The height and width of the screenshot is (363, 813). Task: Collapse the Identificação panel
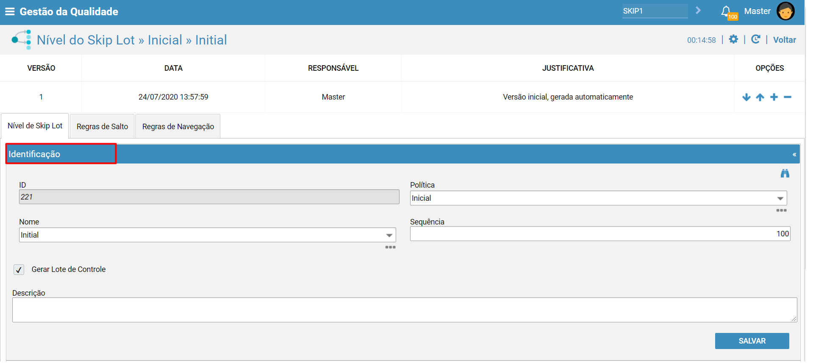[x=794, y=155]
